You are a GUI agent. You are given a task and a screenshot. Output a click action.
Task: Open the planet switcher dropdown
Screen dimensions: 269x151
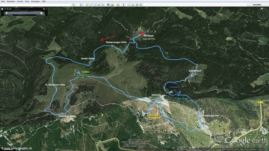[118, 5]
